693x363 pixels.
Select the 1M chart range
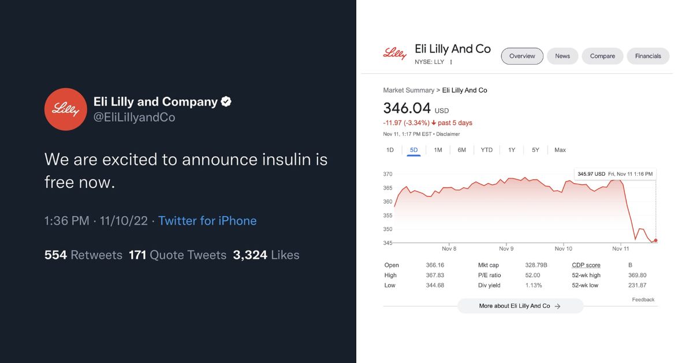(x=438, y=150)
